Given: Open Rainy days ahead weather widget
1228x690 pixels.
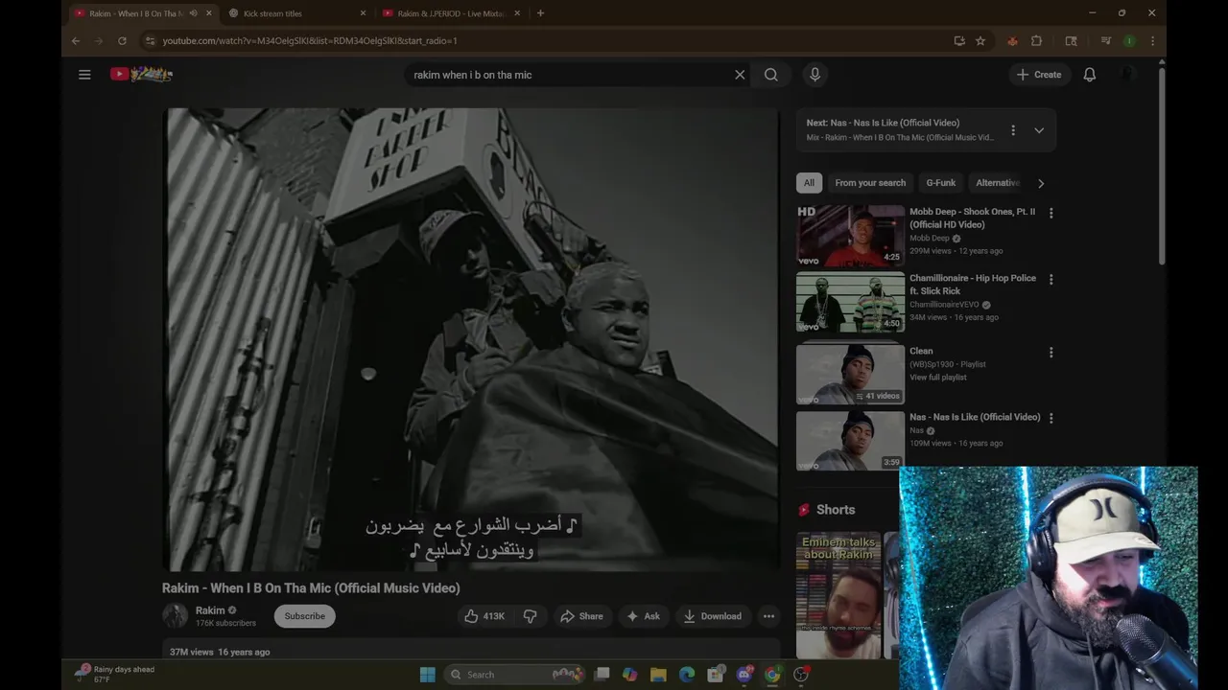Looking at the screenshot, I should click(116, 674).
